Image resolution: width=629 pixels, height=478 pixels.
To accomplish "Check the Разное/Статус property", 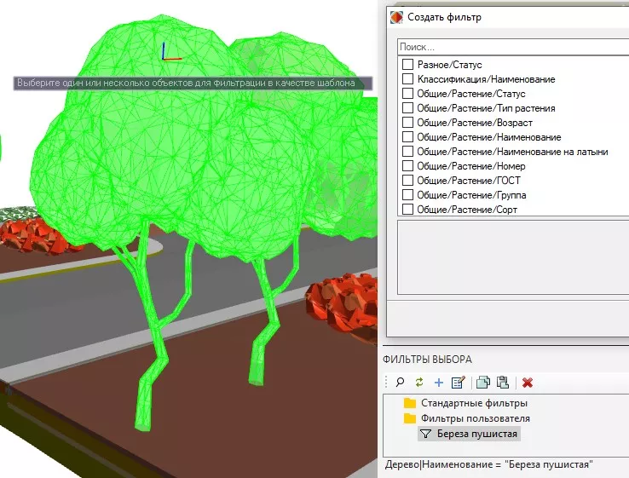I will coord(408,65).
